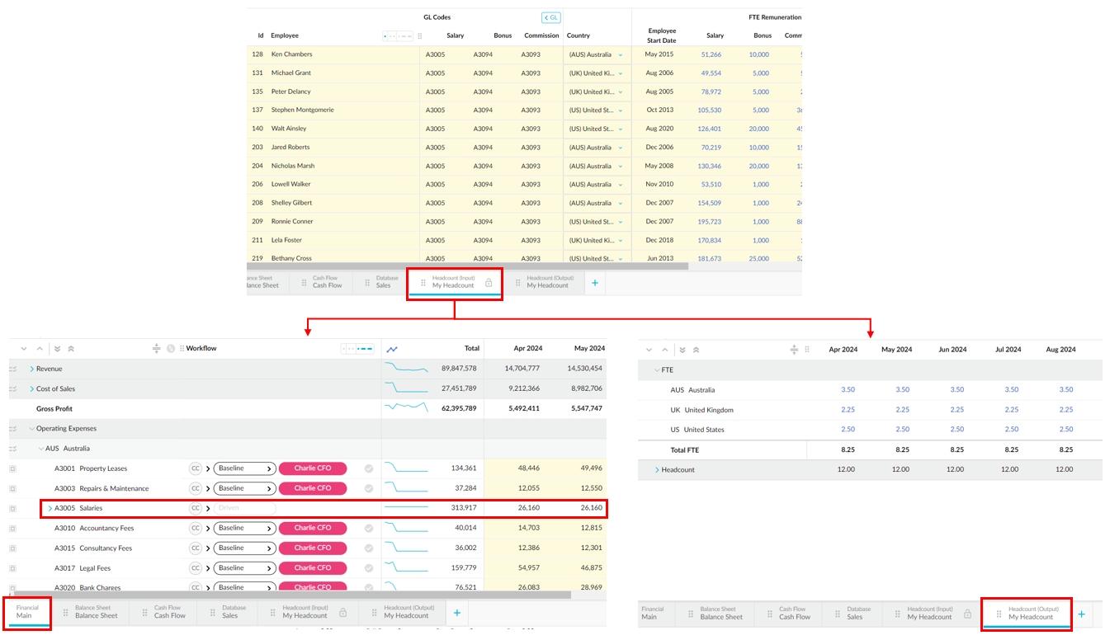This screenshot has height=640, width=1110.
Task: Click the plus icon next to top panel's Headcount (Output) tab
Action: (x=594, y=283)
